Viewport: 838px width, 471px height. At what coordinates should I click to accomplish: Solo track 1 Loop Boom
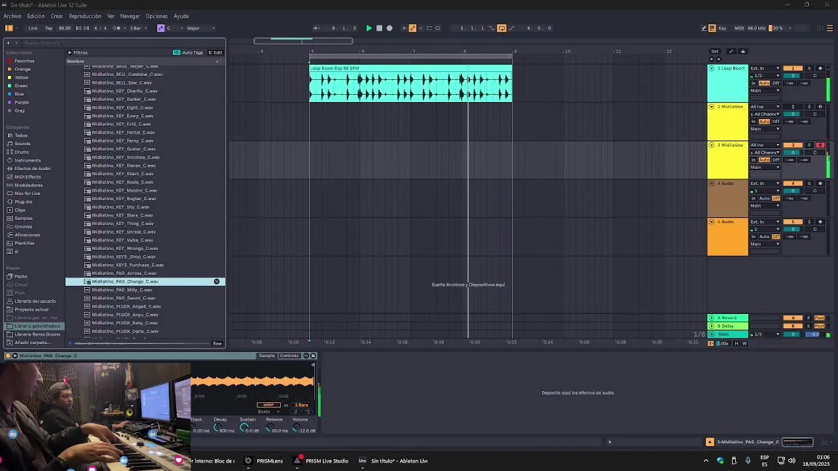[x=809, y=68]
